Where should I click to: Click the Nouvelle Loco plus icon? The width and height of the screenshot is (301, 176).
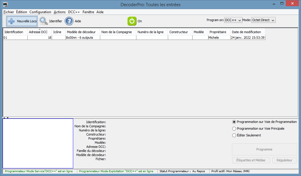(11, 21)
